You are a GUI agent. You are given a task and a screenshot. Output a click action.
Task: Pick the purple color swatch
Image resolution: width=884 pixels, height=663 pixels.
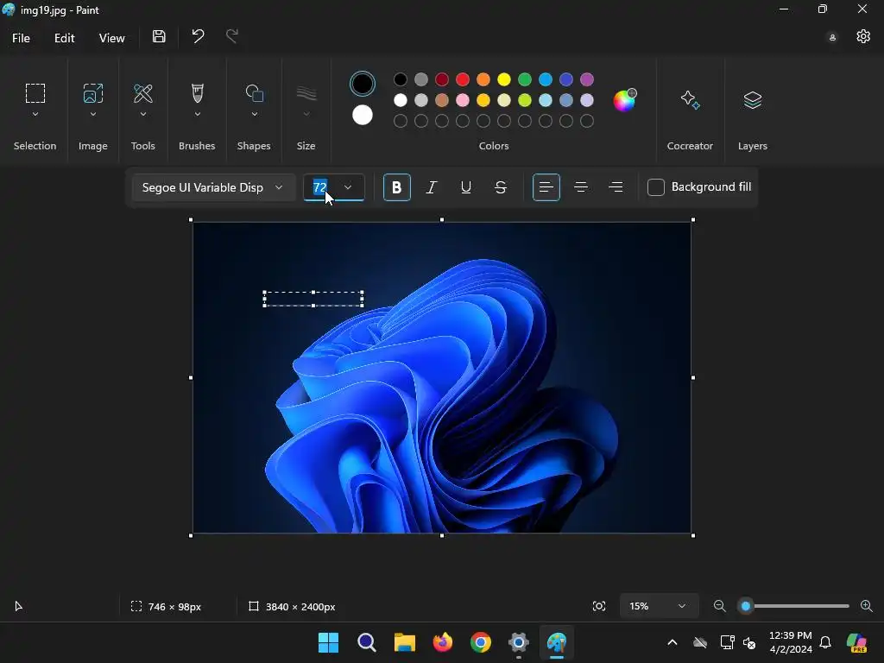point(587,79)
